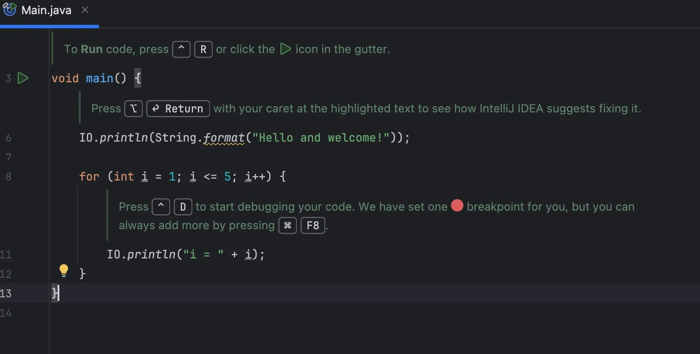Click the red breakpoint dot in the debugging hint
The height and width of the screenshot is (354, 700).
tap(457, 206)
